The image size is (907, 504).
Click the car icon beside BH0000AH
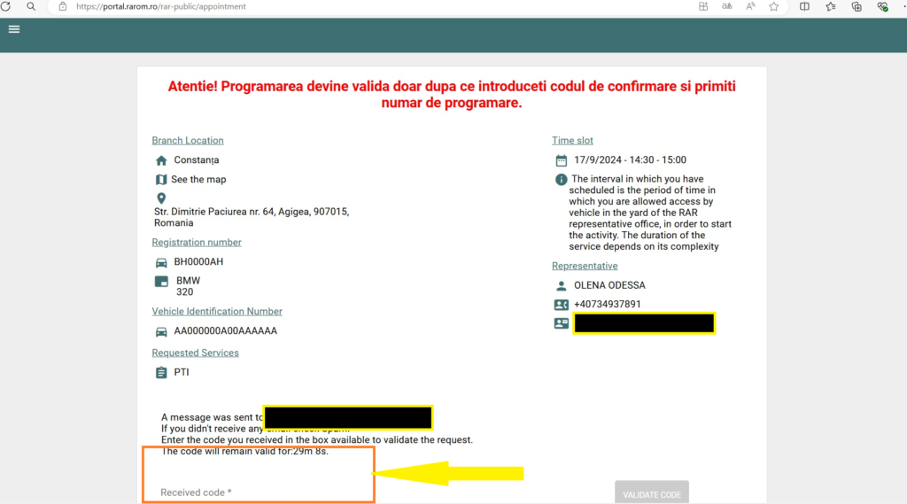click(161, 263)
